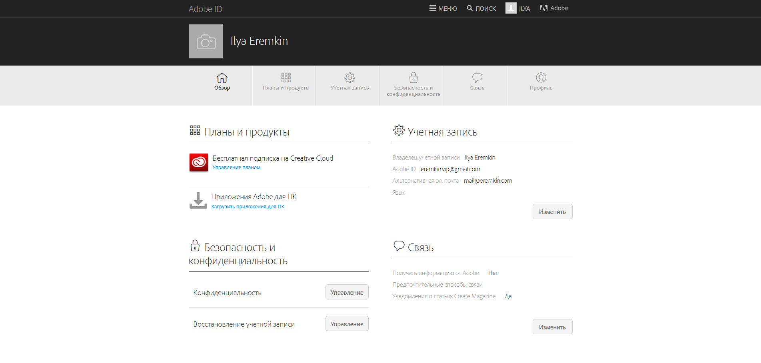Screen dimensions: 761x363
Task: Switch to Планы и продукты tab
Action: 286,82
